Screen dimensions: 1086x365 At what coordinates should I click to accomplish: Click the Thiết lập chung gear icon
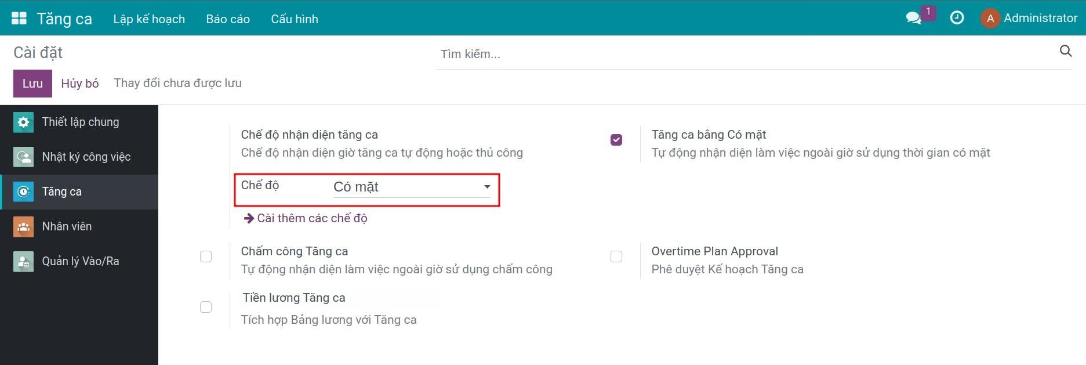point(23,122)
